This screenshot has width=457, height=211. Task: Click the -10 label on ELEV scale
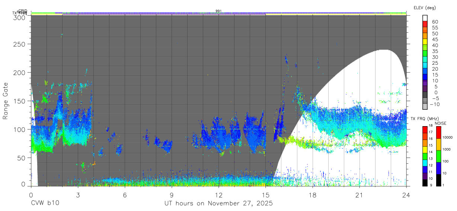coord(434,104)
